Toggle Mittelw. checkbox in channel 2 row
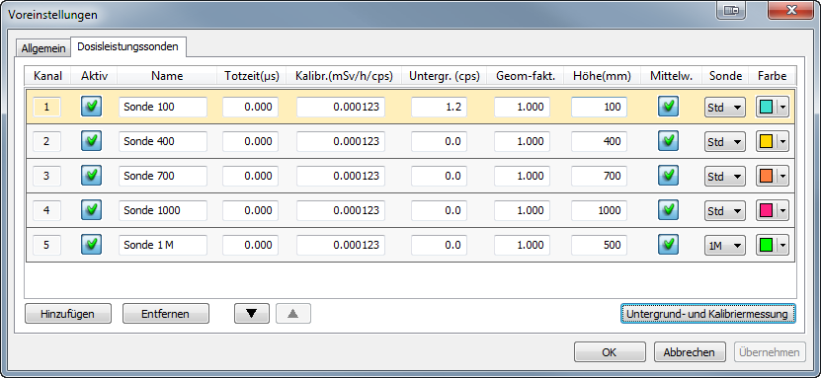Image resolution: width=821 pixels, height=378 pixels. [x=668, y=141]
